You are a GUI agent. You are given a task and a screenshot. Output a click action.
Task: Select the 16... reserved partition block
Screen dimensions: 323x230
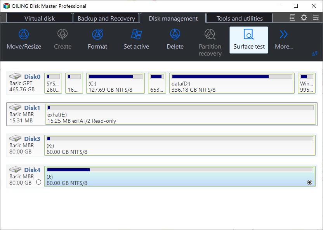(74, 83)
